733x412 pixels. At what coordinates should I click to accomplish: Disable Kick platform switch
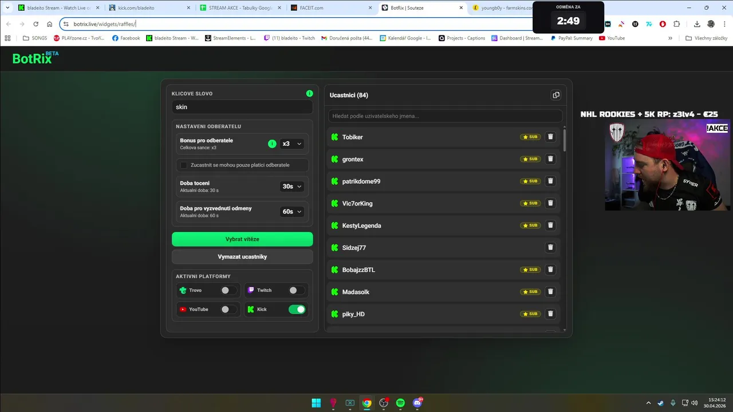point(297,309)
